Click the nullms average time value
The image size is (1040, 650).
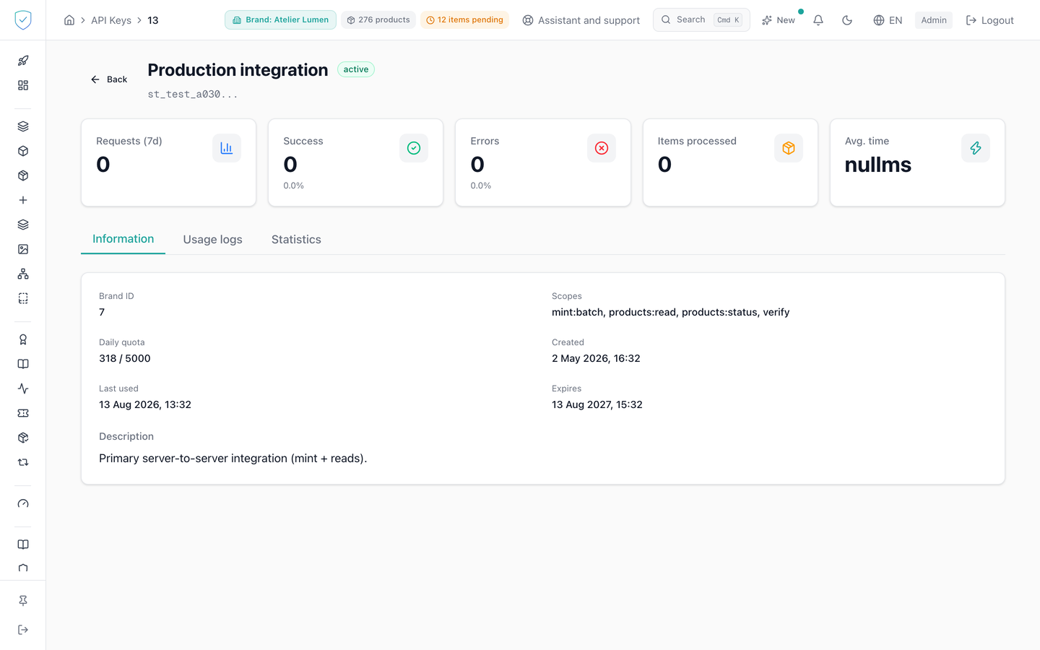click(x=878, y=165)
